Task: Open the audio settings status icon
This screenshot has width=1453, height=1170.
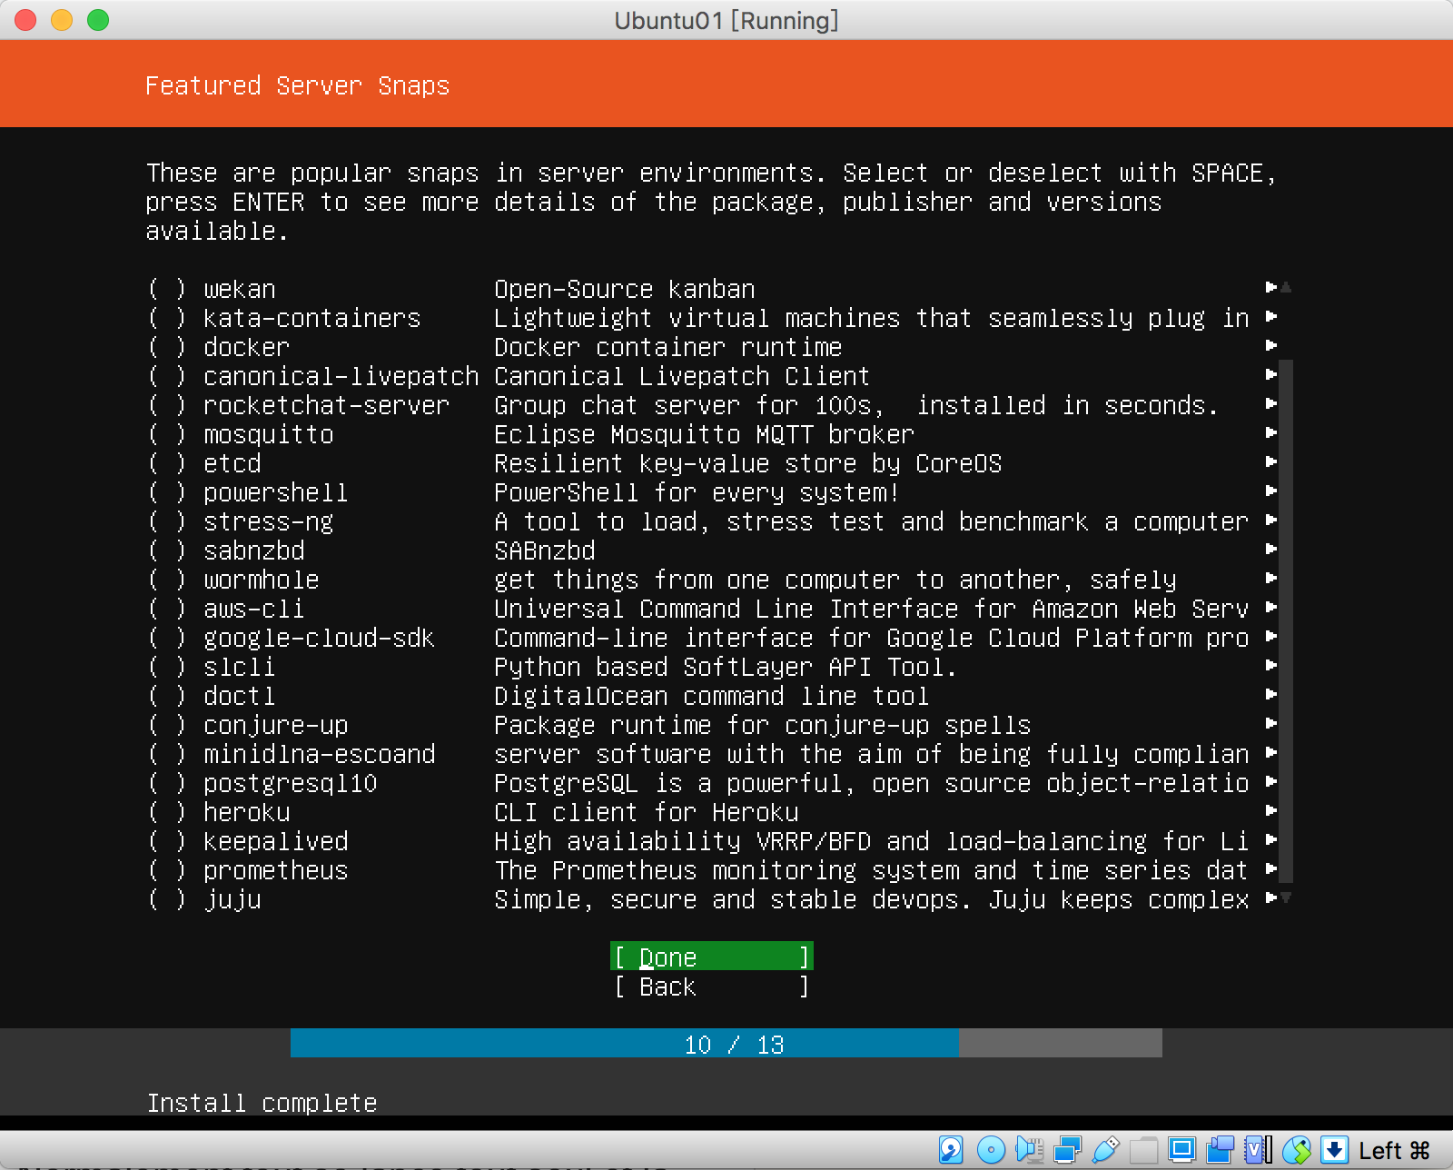Action: coord(1029,1150)
